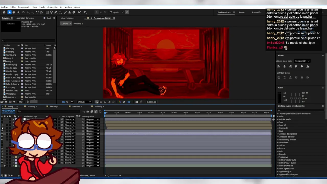
Task: Toggle visibility eye of second timeline layer
Action: pos(2,122)
